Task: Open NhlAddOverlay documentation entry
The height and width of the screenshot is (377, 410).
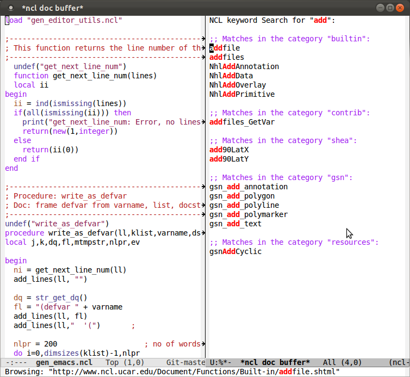Action: (238, 85)
